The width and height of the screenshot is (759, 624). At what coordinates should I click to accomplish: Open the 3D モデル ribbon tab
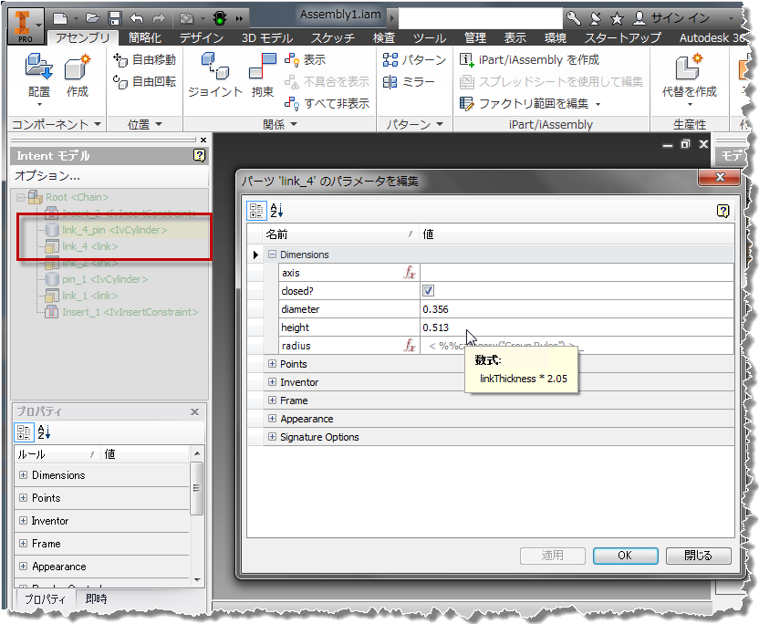pyautogui.click(x=267, y=37)
